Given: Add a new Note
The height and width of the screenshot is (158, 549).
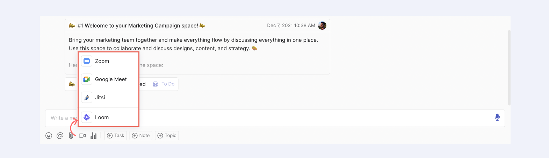Looking at the screenshot, I should coord(141,136).
